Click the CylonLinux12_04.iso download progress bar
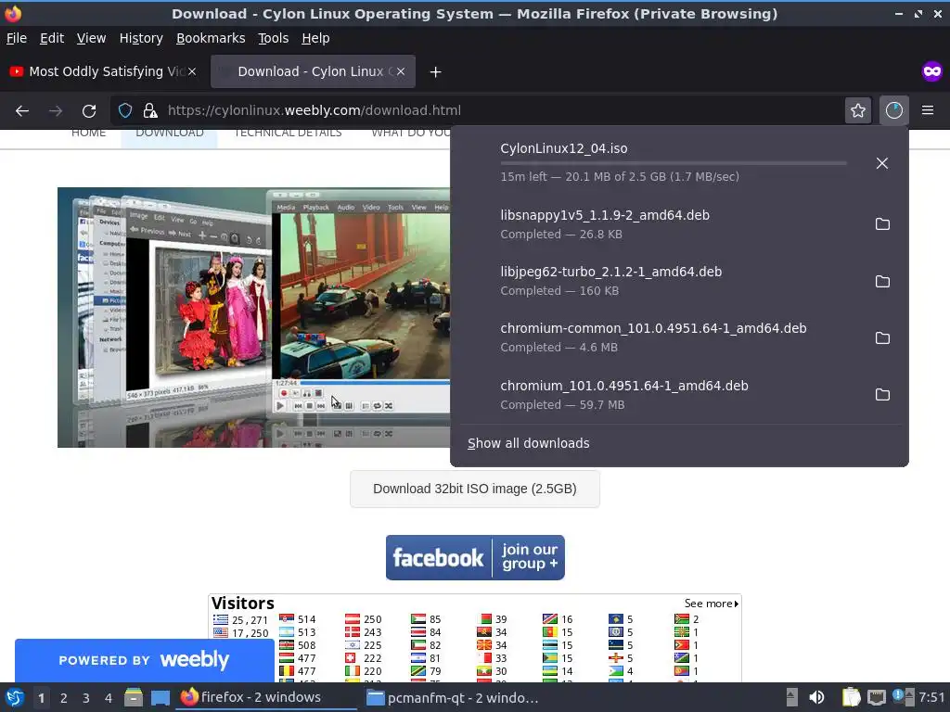Image resolution: width=950 pixels, height=712 pixels. coord(674,163)
